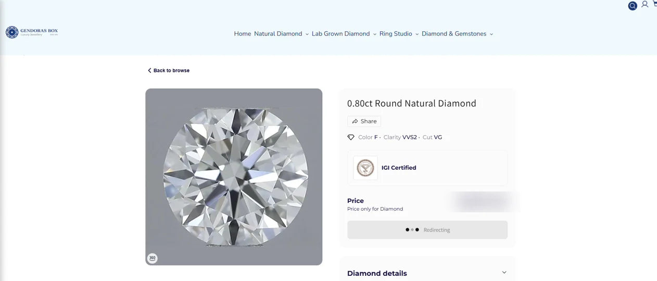Click the Gendoras Box logo

tap(32, 32)
